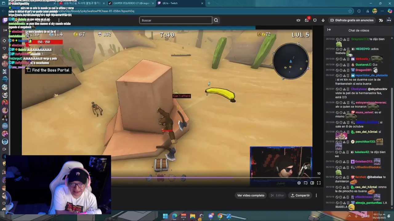
Task: Open the three-dot menu beside the Twitch logo
Action: pos(59,20)
